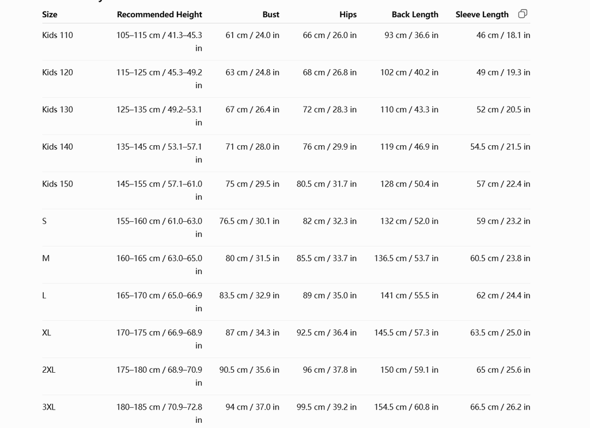Click 2XL bust value 90.5 cm
590x428 pixels.
[249, 370]
